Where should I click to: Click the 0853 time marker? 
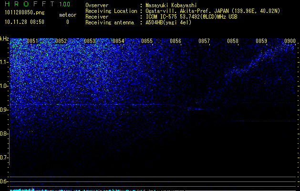(x=90, y=41)
